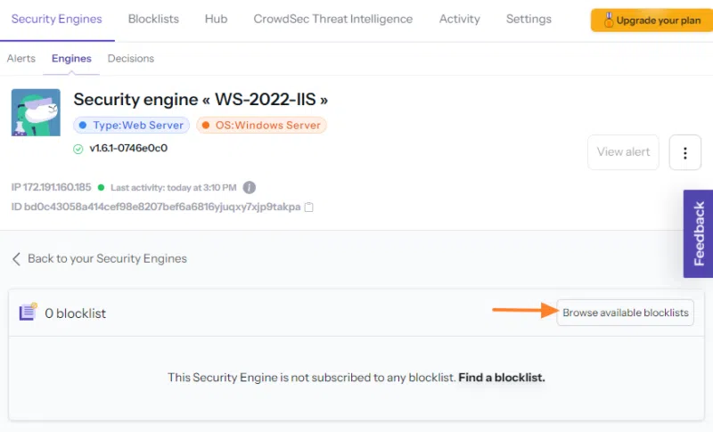Image resolution: width=713 pixels, height=432 pixels.
Task: Switch to the Alerts sub-tab
Action: coord(21,59)
